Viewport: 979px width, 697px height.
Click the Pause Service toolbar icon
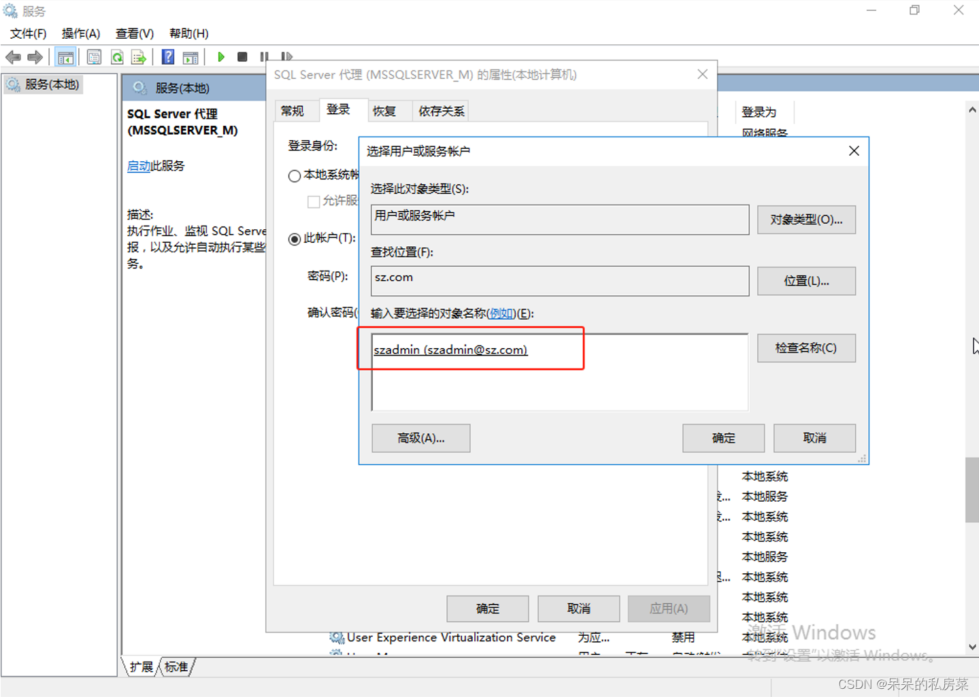point(264,57)
